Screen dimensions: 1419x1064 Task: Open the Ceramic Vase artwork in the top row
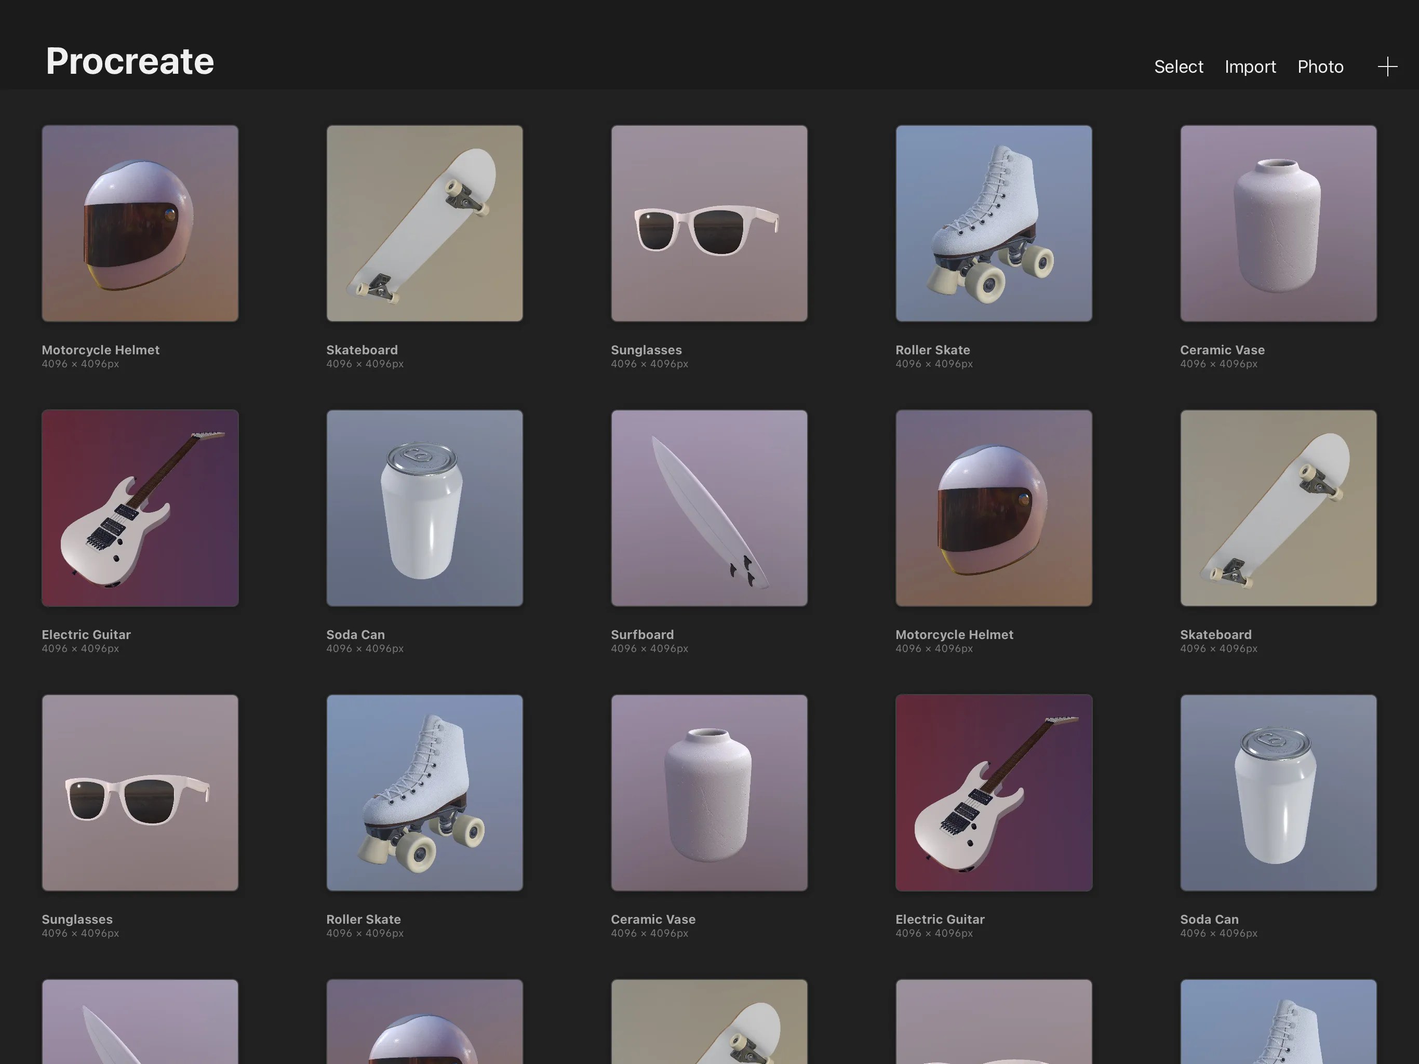click(x=1277, y=223)
